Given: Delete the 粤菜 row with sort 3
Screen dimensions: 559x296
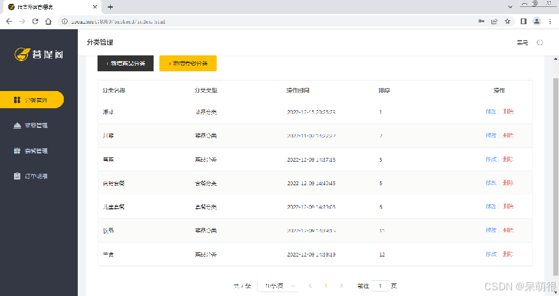Looking at the screenshot, I should pos(508,159).
